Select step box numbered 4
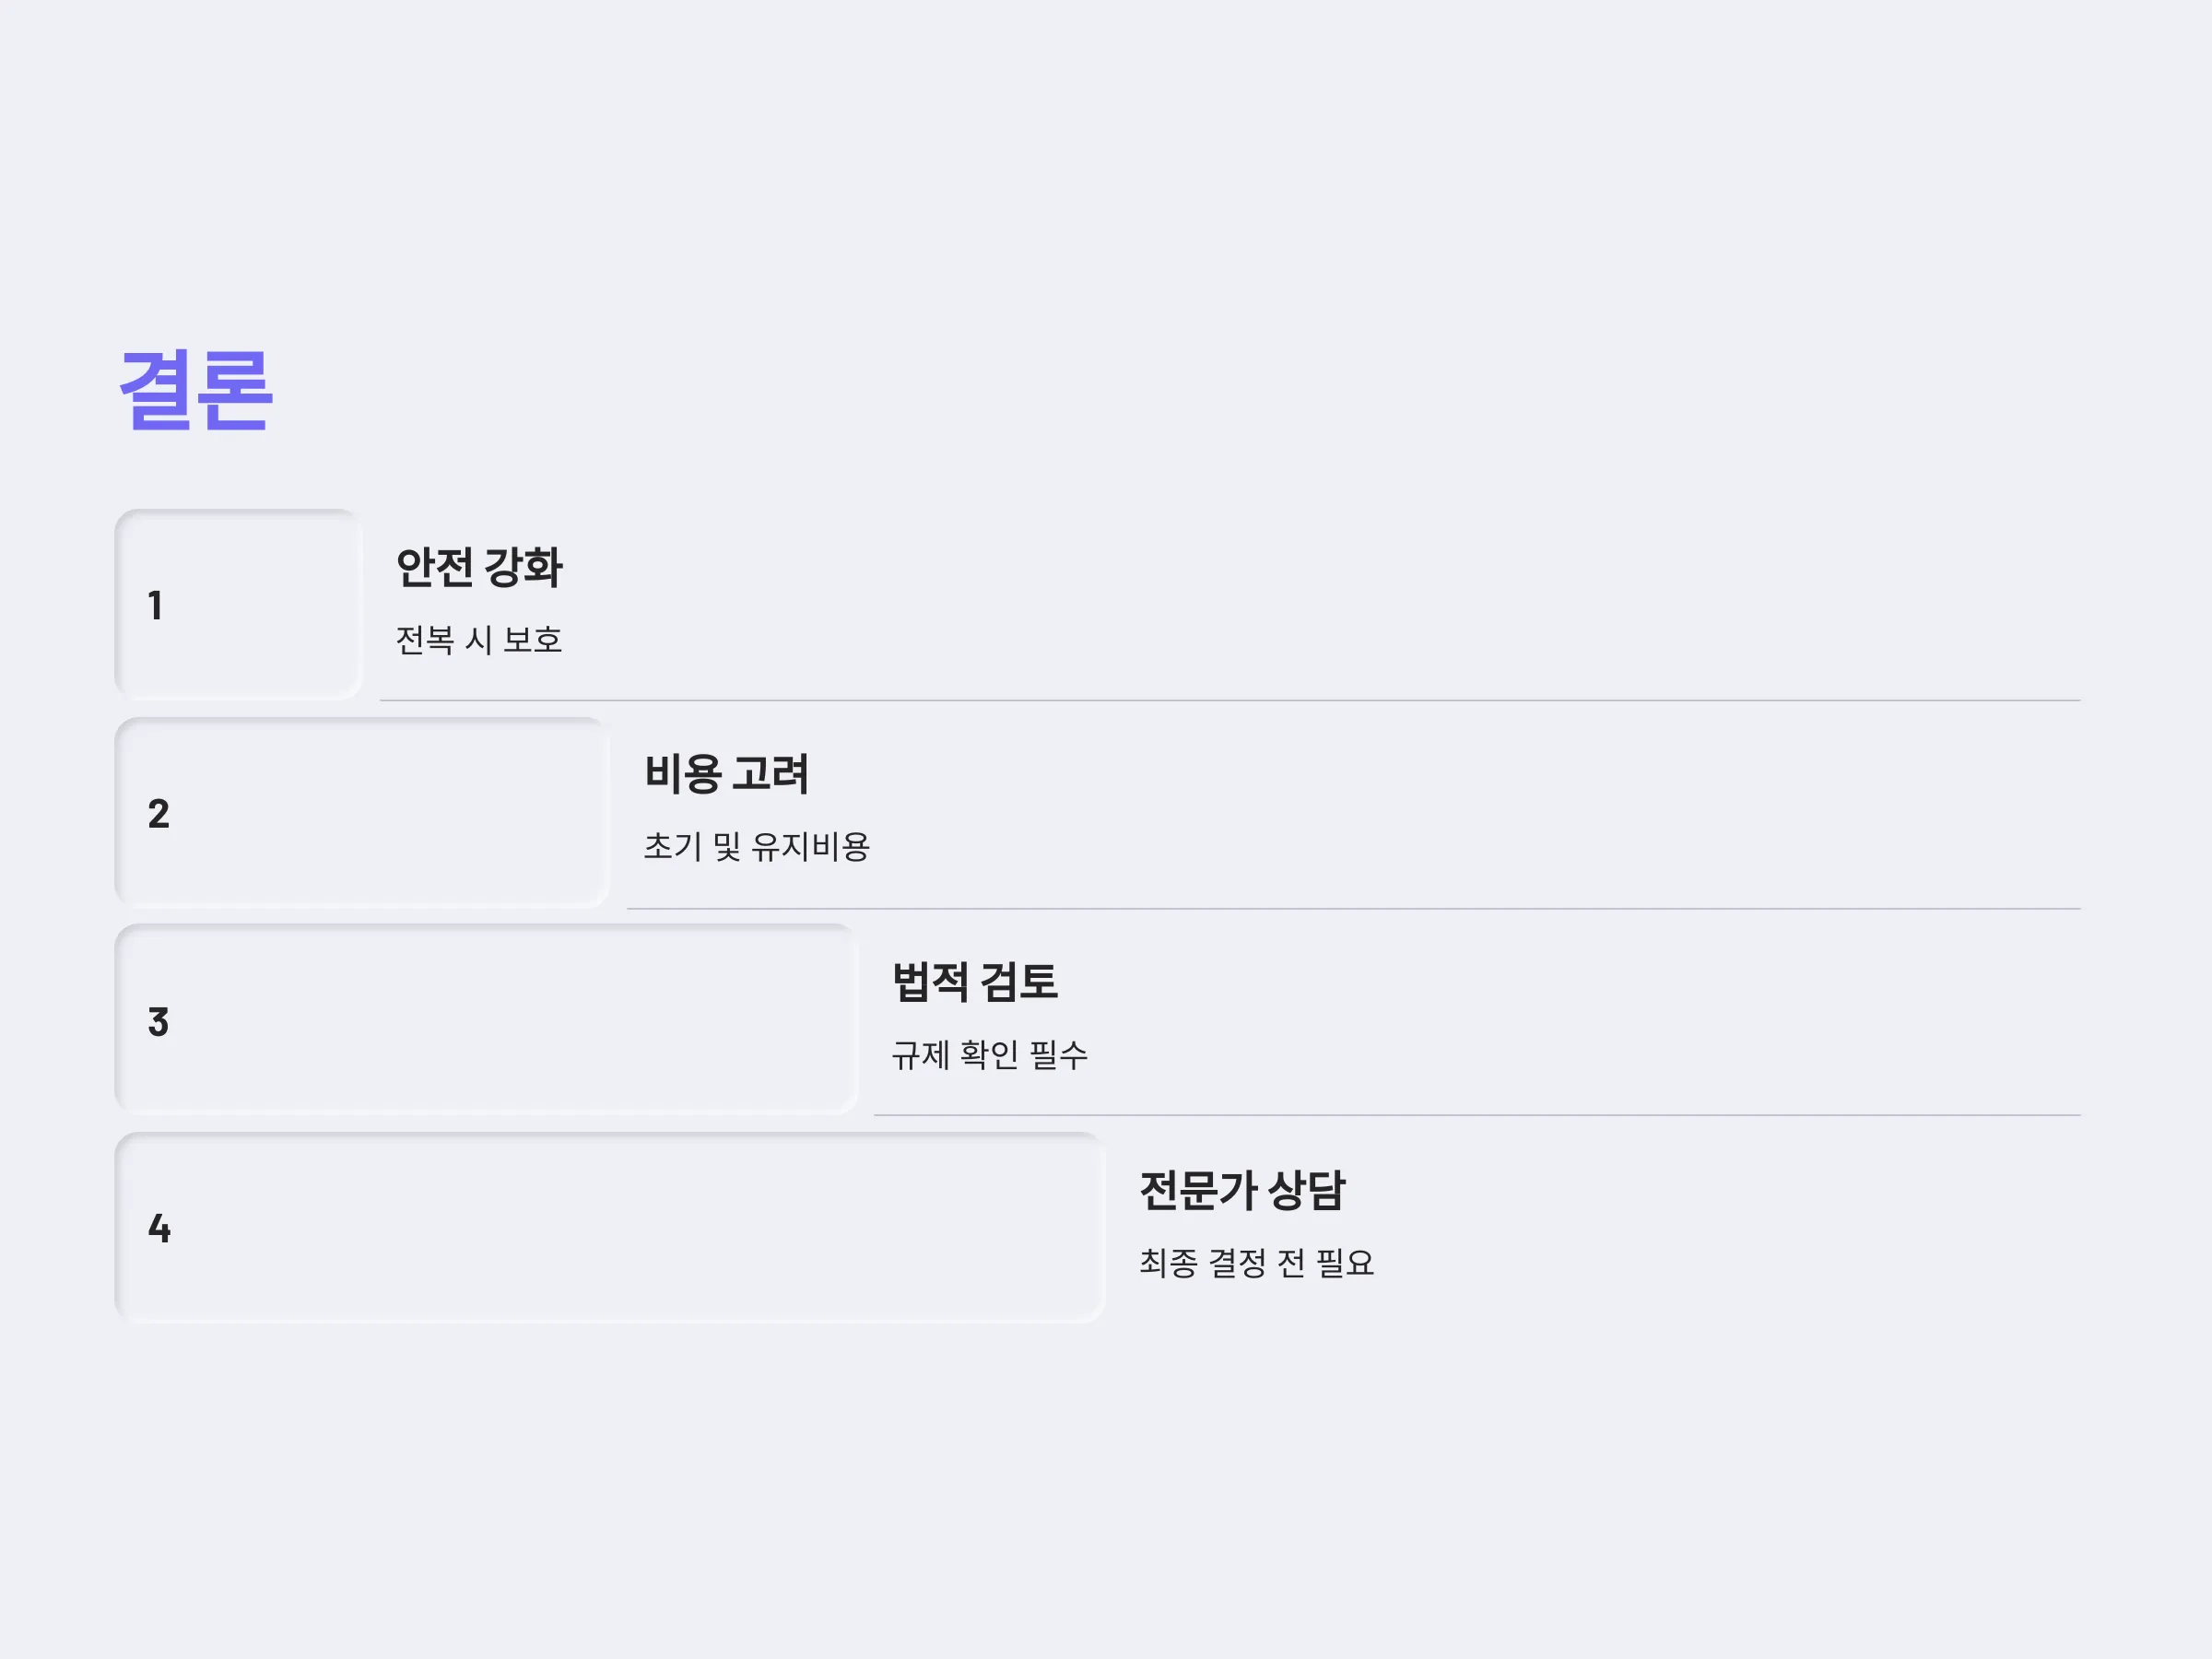The height and width of the screenshot is (1659, 2212). [610, 1227]
